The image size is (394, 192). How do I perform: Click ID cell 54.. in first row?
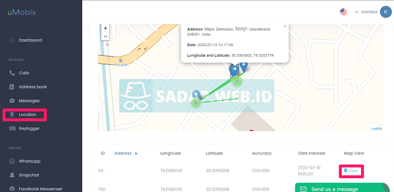(101, 171)
